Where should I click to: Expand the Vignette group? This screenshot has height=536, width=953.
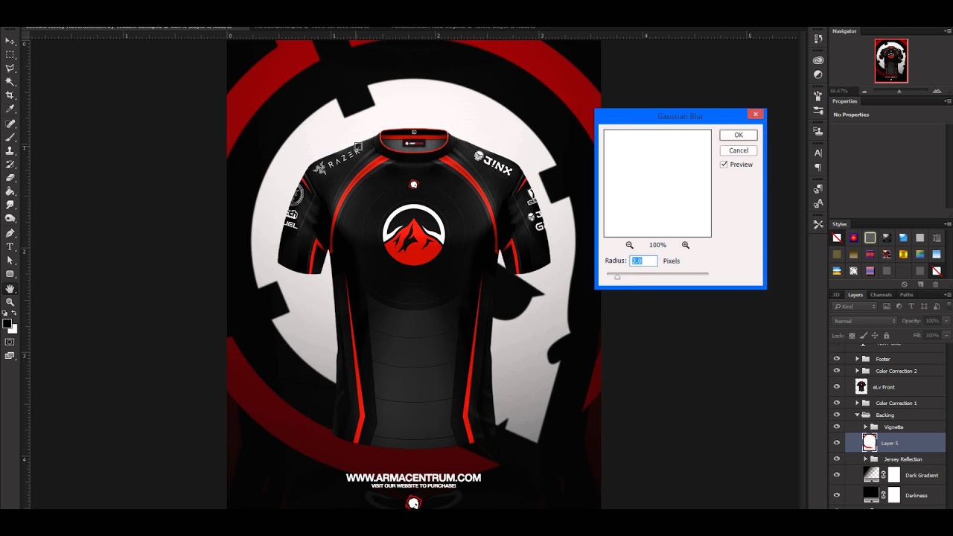click(x=865, y=427)
